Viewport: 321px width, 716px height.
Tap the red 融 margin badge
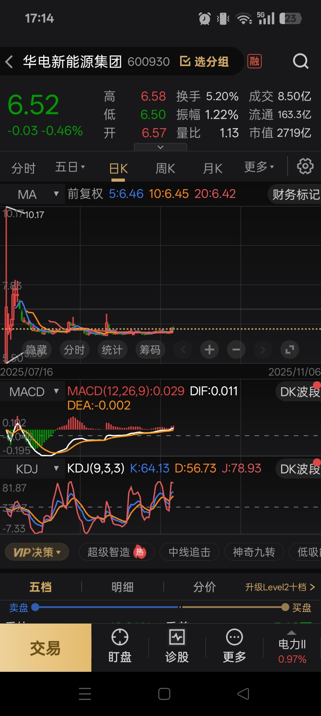(255, 61)
